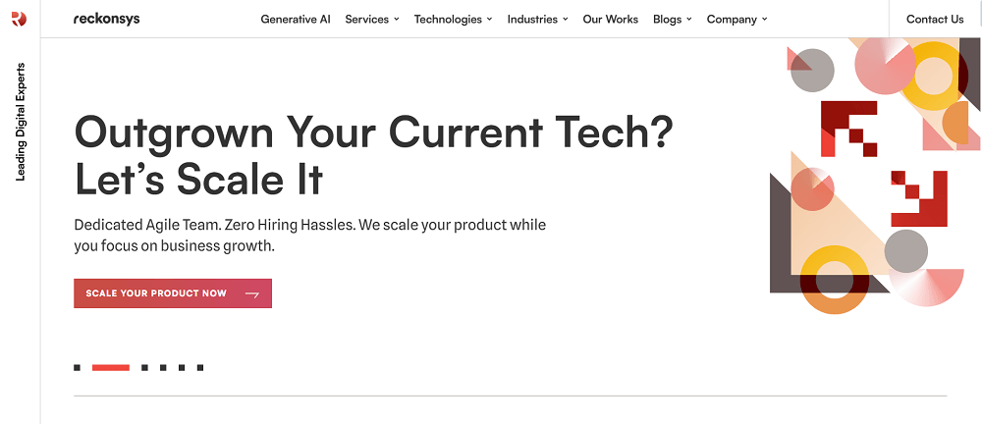Click the Contact Us link

tap(935, 19)
